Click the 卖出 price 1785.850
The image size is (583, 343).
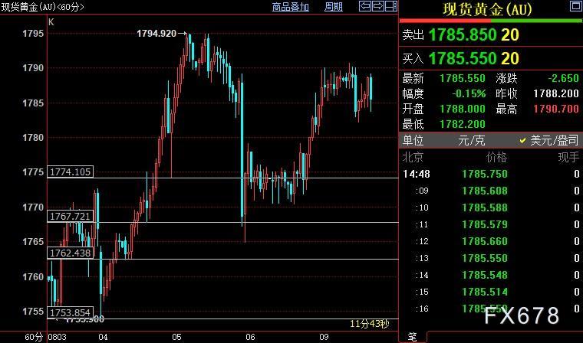(x=463, y=35)
